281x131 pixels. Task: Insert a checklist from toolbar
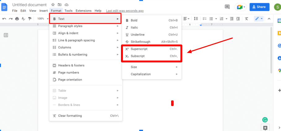pos(205,19)
